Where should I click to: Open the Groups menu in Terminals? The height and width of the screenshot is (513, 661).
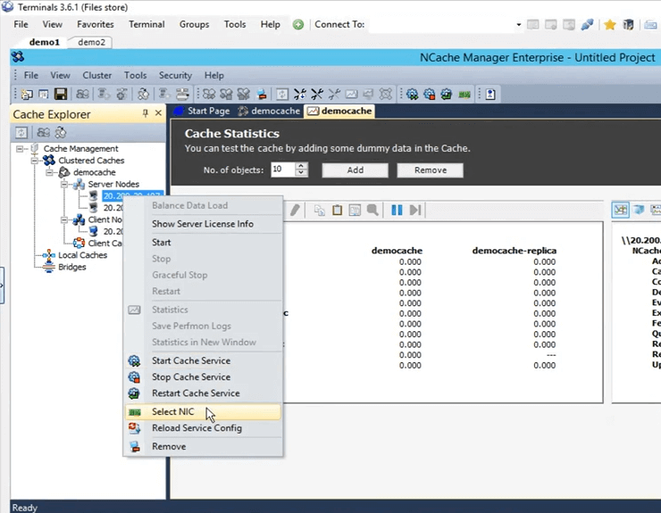tap(194, 24)
